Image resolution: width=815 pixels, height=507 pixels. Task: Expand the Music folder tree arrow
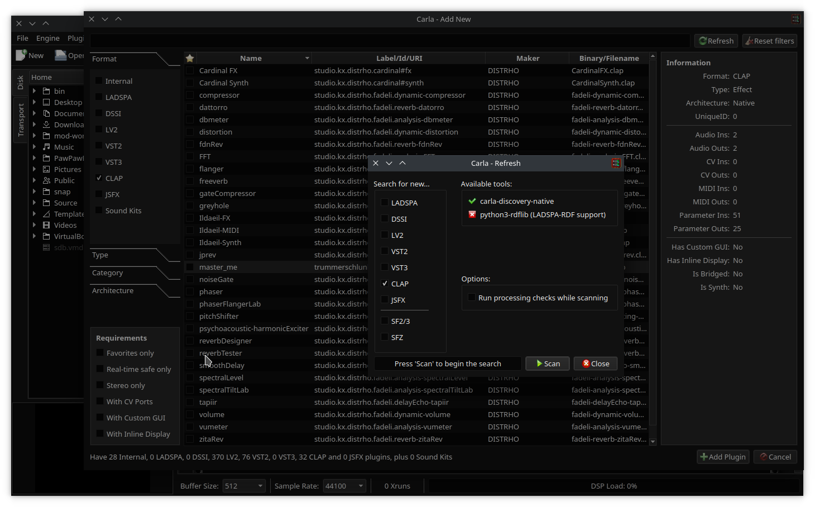tap(35, 147)
